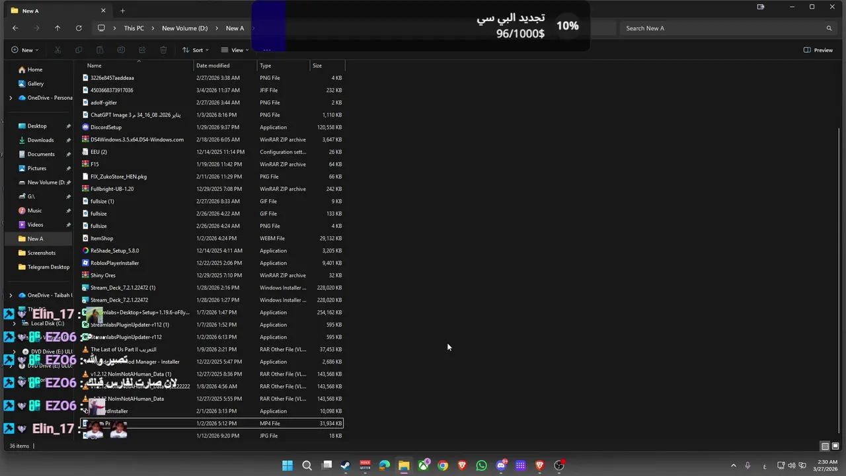Screen dimensions: 846x476
Task: Open Xbox app from the taskbar
Action: click(x=424, y=465)
